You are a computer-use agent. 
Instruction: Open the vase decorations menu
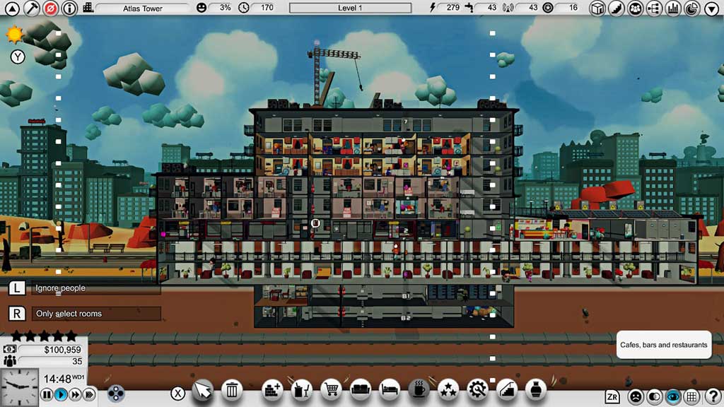coord(536,390)
